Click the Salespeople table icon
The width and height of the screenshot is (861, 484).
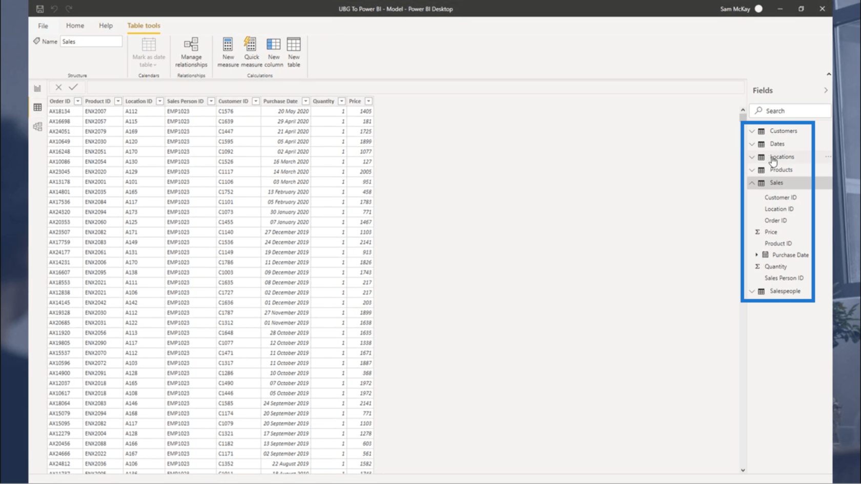point(762,291)
